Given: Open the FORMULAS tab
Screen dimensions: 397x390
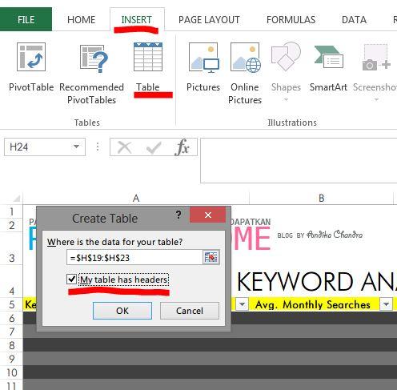Looking at the screenshot, I should (291, 20).
